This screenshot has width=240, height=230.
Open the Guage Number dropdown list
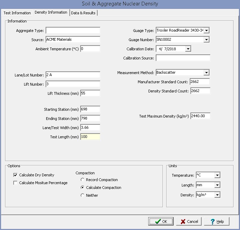207,40
